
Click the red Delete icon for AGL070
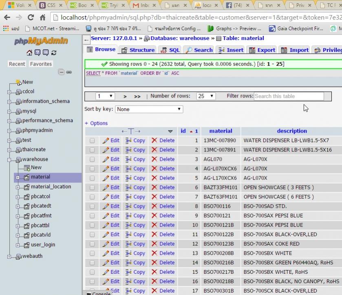[154, 159]
